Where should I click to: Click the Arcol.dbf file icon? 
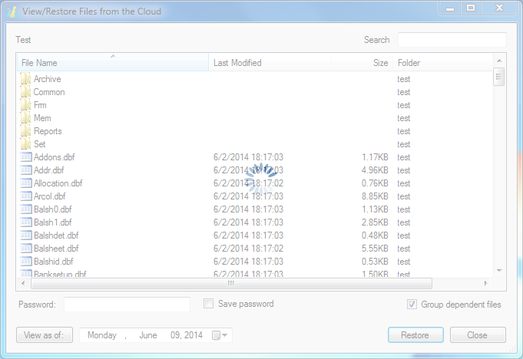[26, 196]
